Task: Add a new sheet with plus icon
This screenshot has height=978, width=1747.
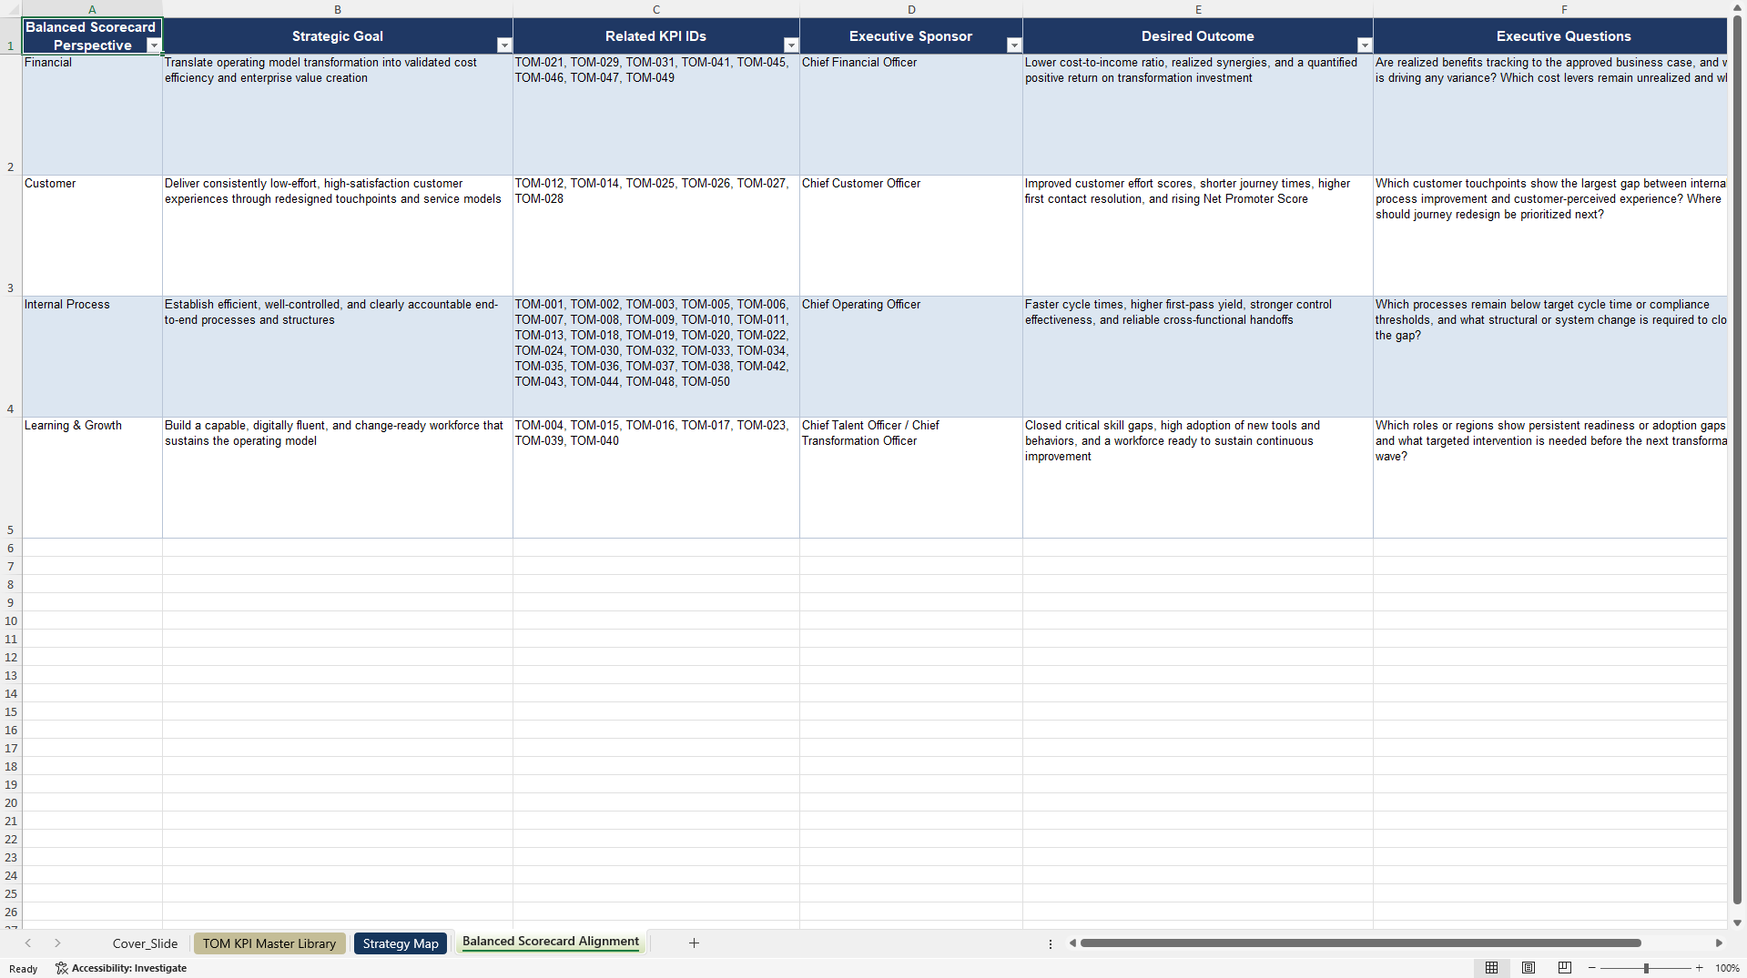Action: pos(694,943)
